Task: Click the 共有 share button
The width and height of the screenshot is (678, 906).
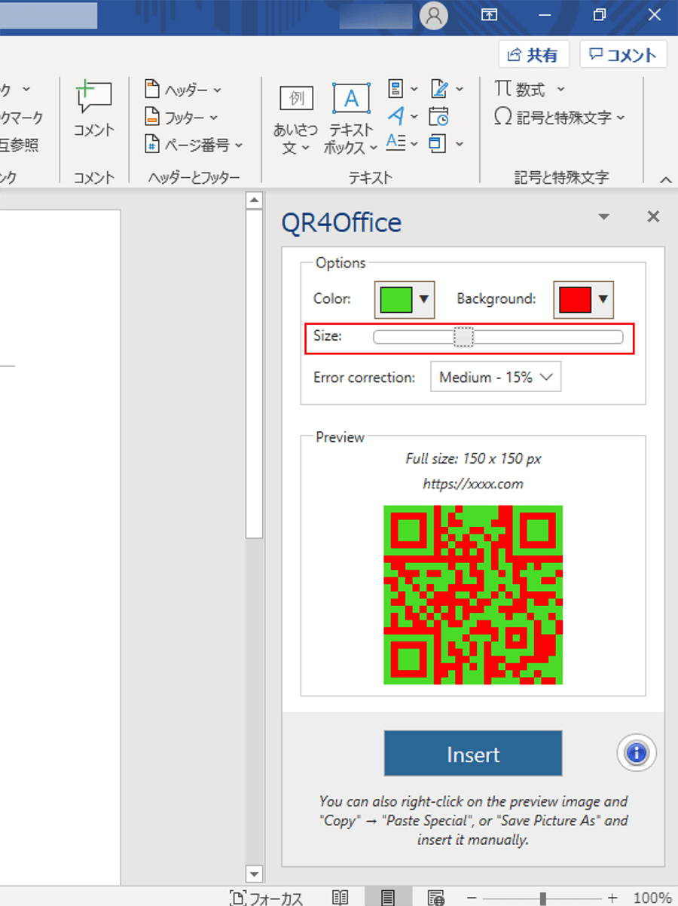Action: [x=534, y=54]
